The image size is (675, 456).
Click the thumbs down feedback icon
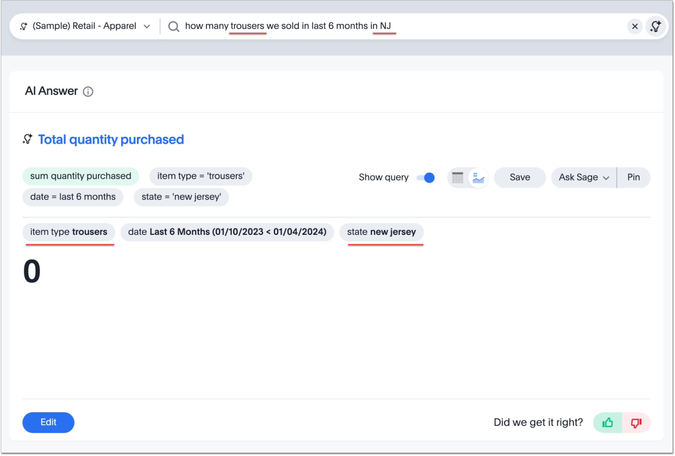[x=637, y=422]
